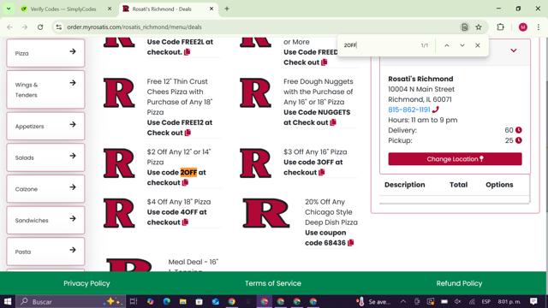Copy the FREE12 code using copy icon
548x308 pixels.
coord(188,133)
